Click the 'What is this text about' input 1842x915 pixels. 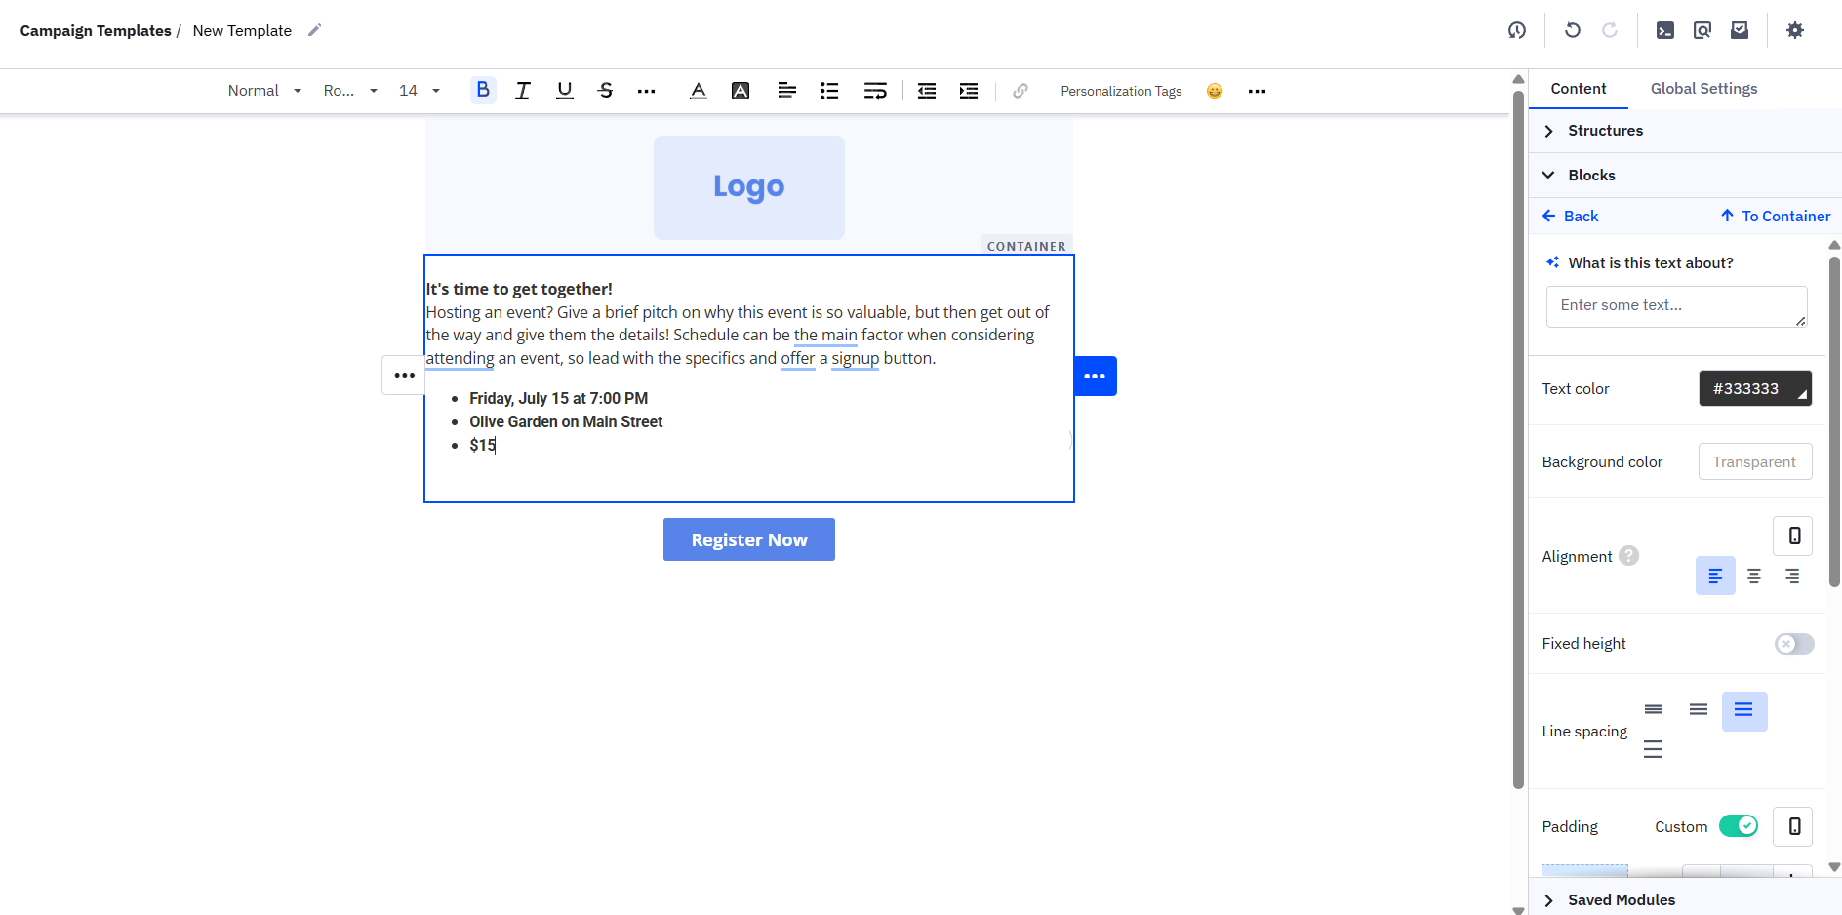click(1676, 306)
